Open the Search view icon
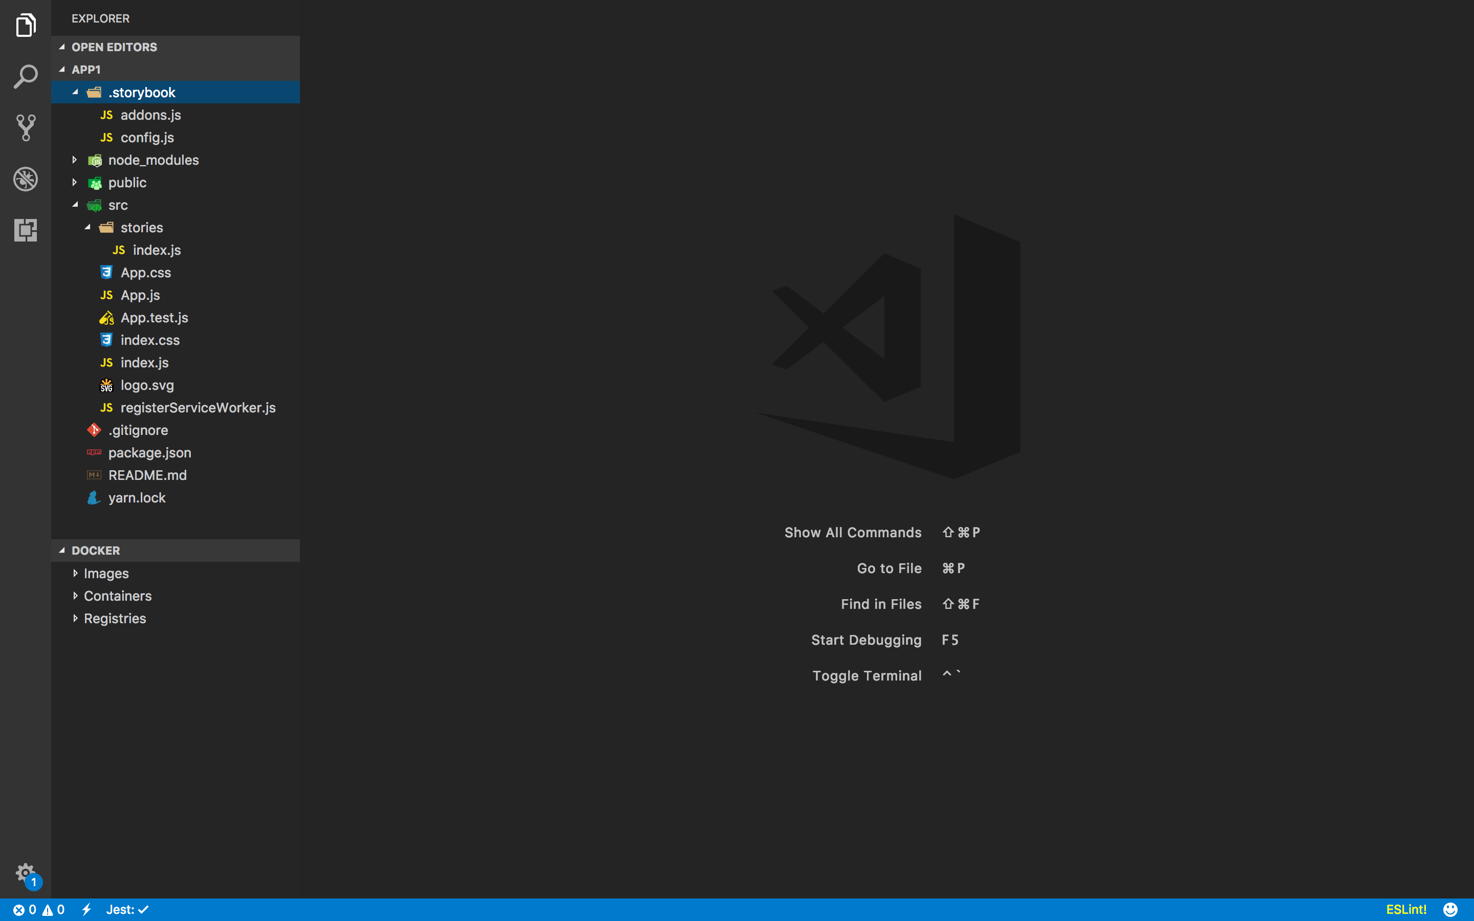The height and width of the screenshot is (921, 1474). [x=26, y=77]
